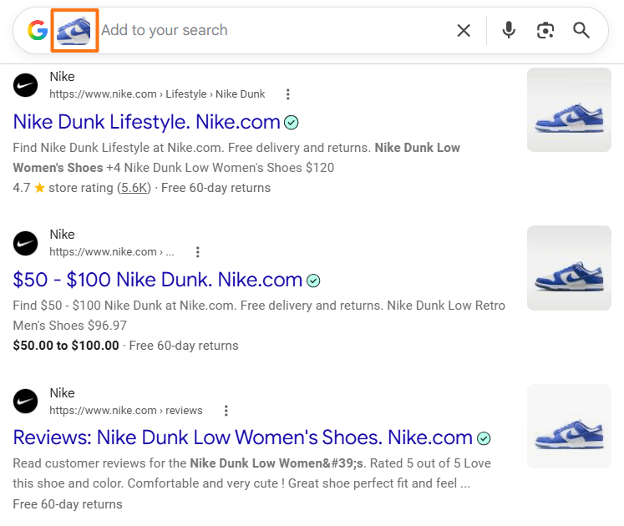Click verified badge next to Nike Dunk Lifestyle title
This screenshot has width=624, height=526.
292,123
